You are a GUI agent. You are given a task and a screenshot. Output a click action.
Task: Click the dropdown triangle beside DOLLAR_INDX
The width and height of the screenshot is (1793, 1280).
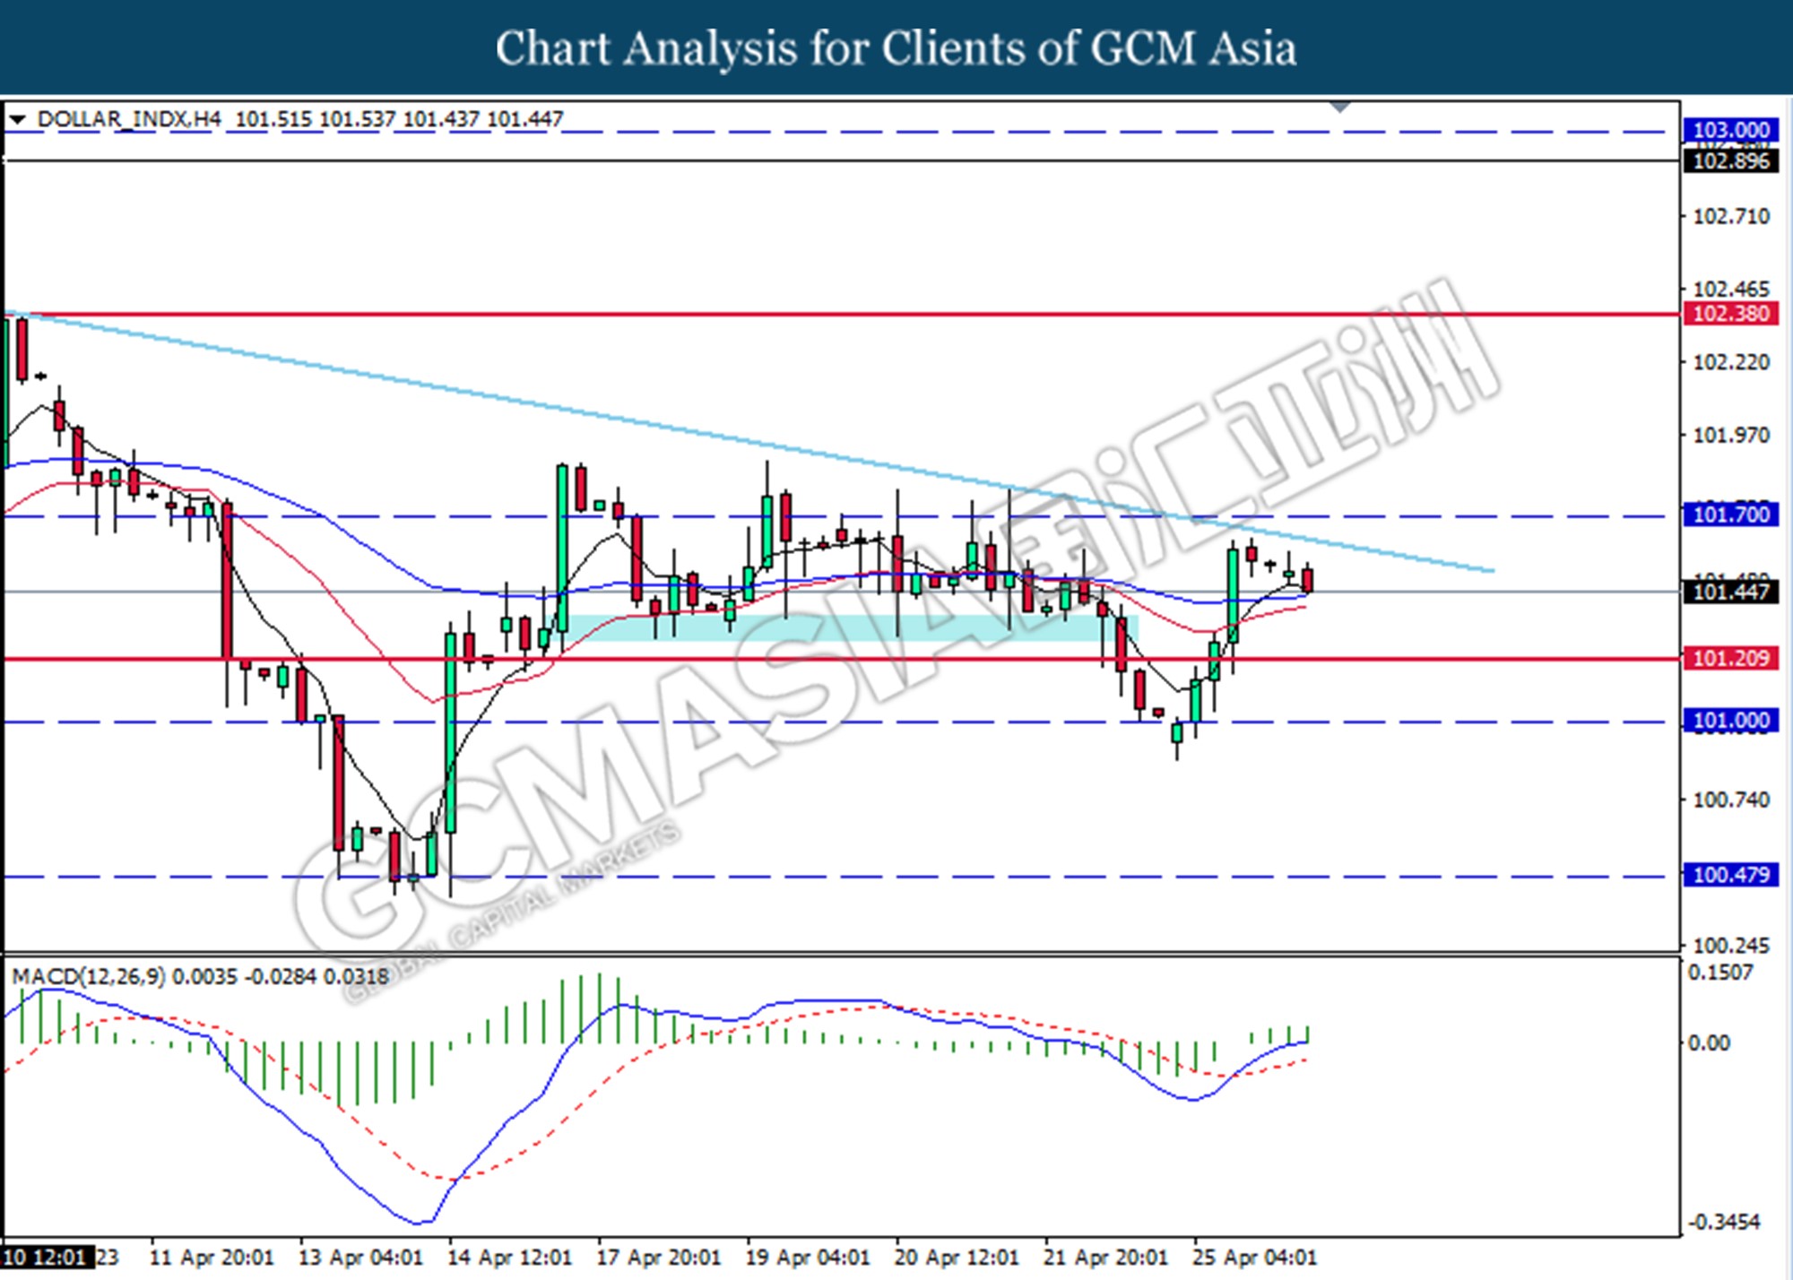coord(18,118)
